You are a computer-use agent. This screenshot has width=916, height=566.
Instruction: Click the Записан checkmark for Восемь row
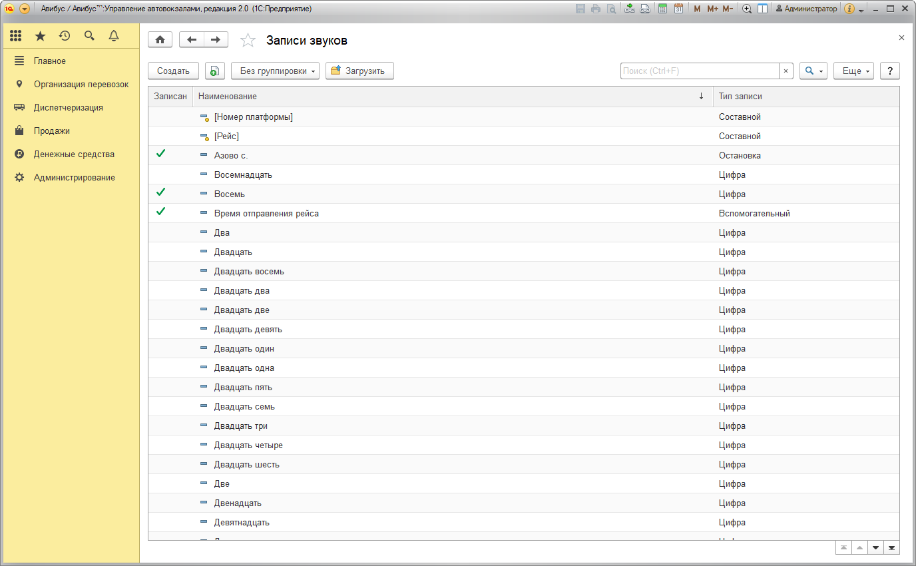pos(160,192)
